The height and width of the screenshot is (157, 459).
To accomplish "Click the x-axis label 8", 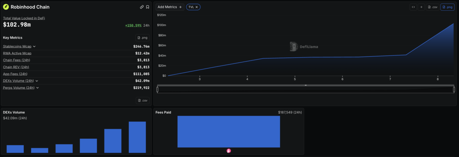I will click(438, 79).
